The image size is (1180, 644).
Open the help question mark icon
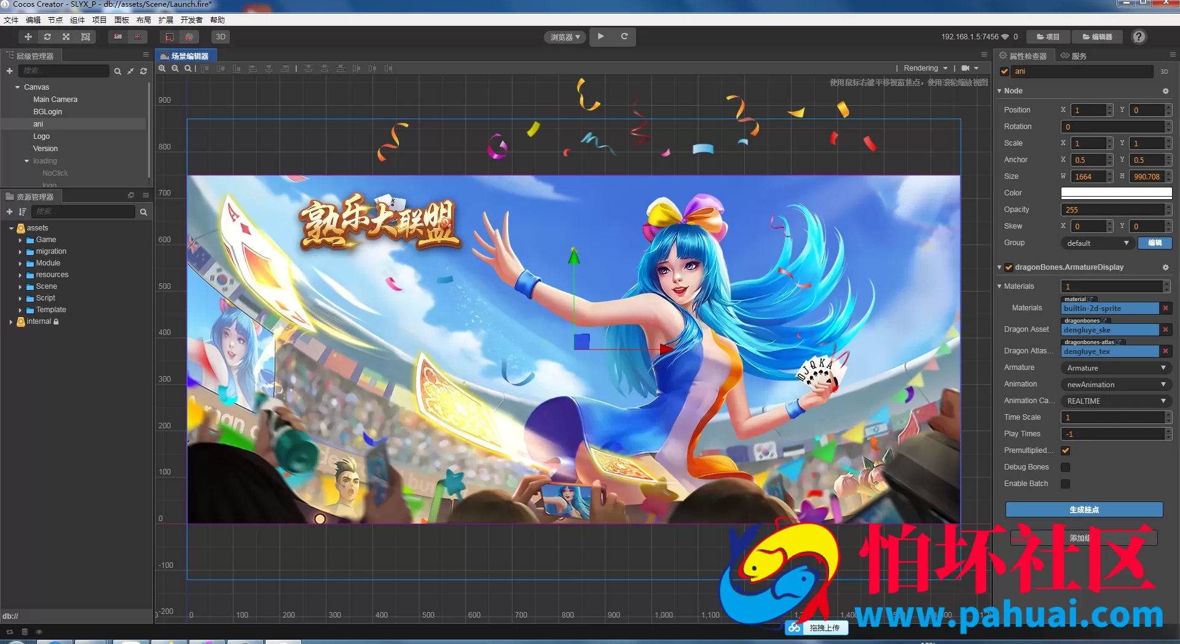click(x=1139, y=37)
